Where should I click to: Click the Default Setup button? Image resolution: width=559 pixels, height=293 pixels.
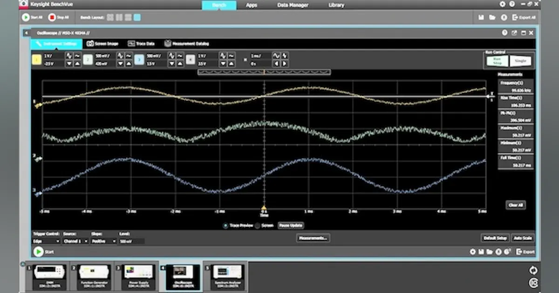click(x=495, y=238)
